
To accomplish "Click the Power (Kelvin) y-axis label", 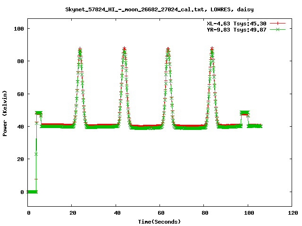I will (5, 113).
